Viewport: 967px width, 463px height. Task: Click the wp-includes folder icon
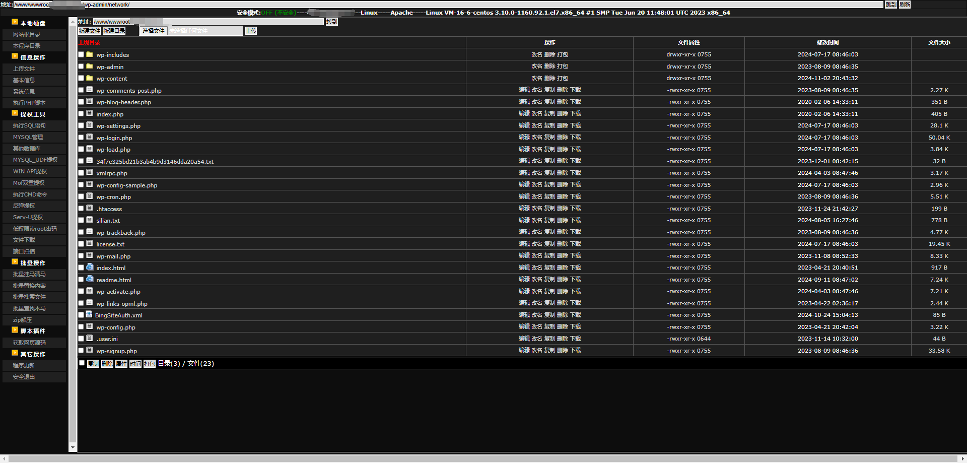pos(90,54)
